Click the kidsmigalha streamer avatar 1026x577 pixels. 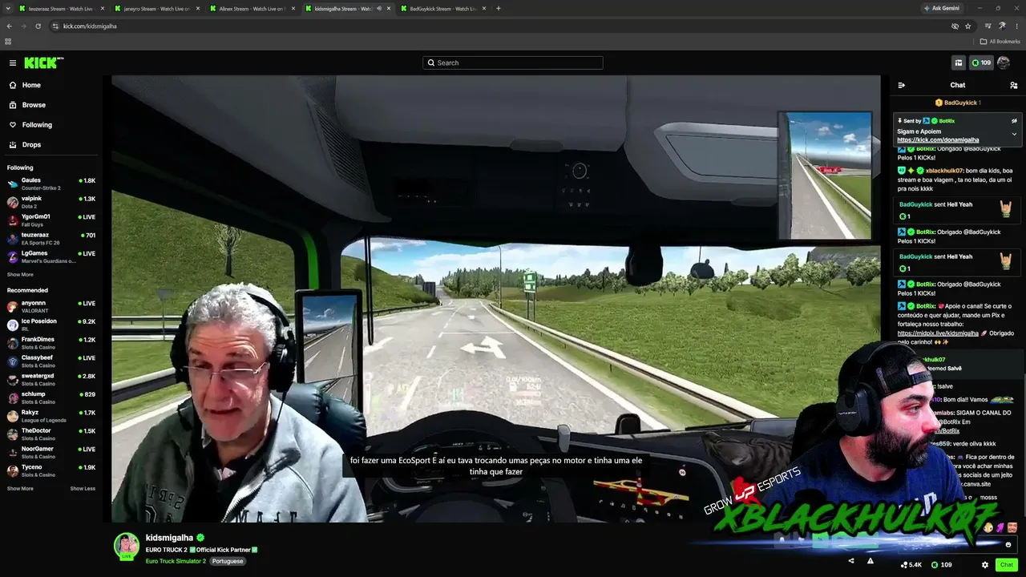click(x=127, y=546)
